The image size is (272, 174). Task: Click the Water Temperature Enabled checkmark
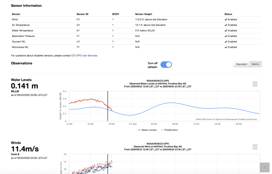point(226,31)
